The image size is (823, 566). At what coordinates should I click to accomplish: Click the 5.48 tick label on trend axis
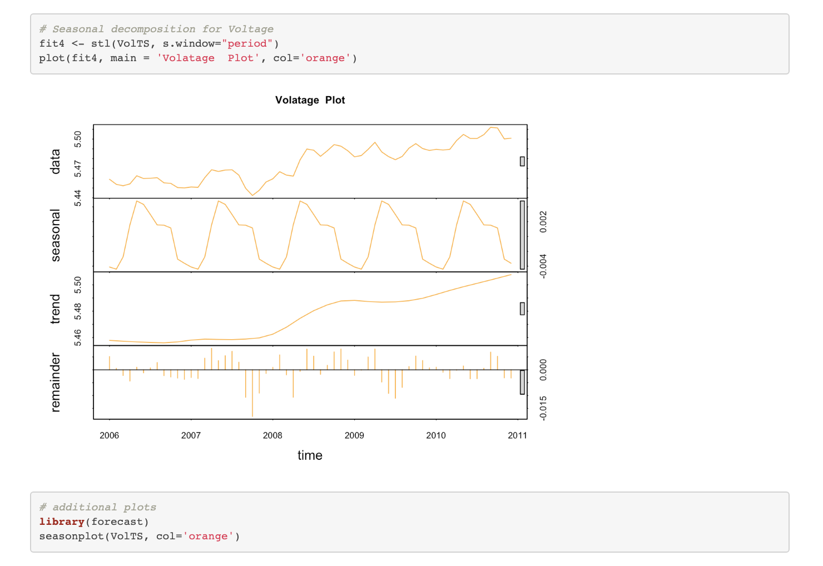[x=78, y=311]
